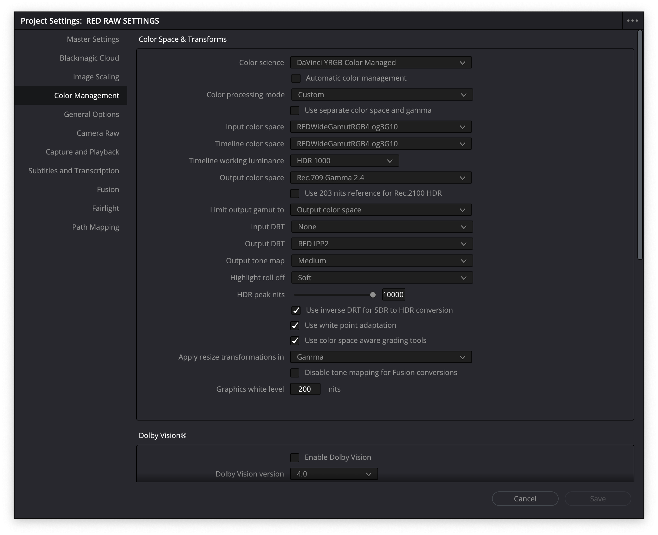Select Color Management in sidebar
The image size is (658, 535).
(x=71, y=95)
